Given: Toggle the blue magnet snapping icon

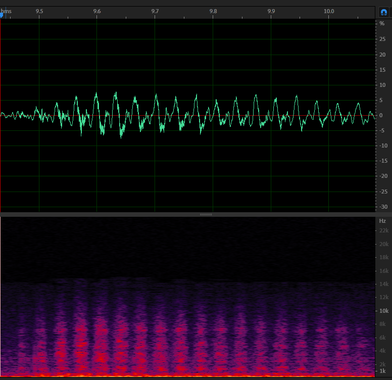Looking at the screenshot, I should click(x=384, y=12).
